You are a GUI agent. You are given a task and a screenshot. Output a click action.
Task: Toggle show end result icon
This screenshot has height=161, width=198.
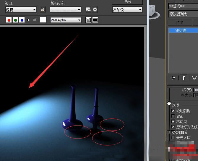(x=184, y=78)
